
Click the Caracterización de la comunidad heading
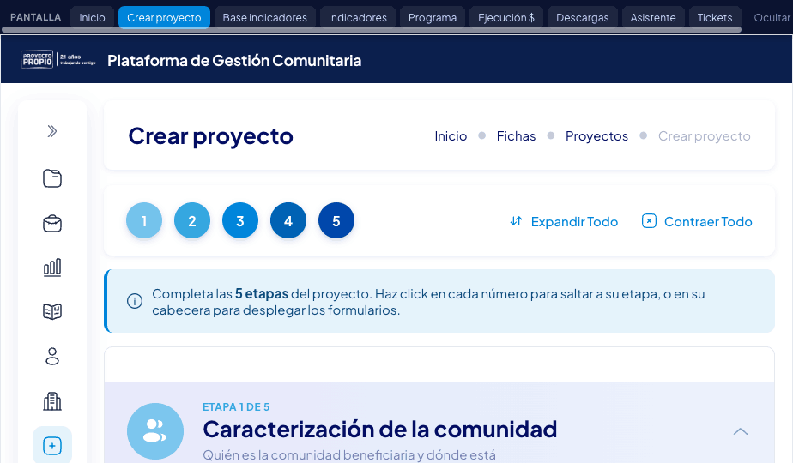(380, 430)
